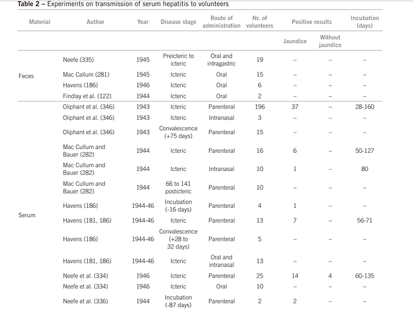Click the Feces material row label
The height and width of the screenshot is (312, 413).
pyautogui.click(x=26, y=76)
